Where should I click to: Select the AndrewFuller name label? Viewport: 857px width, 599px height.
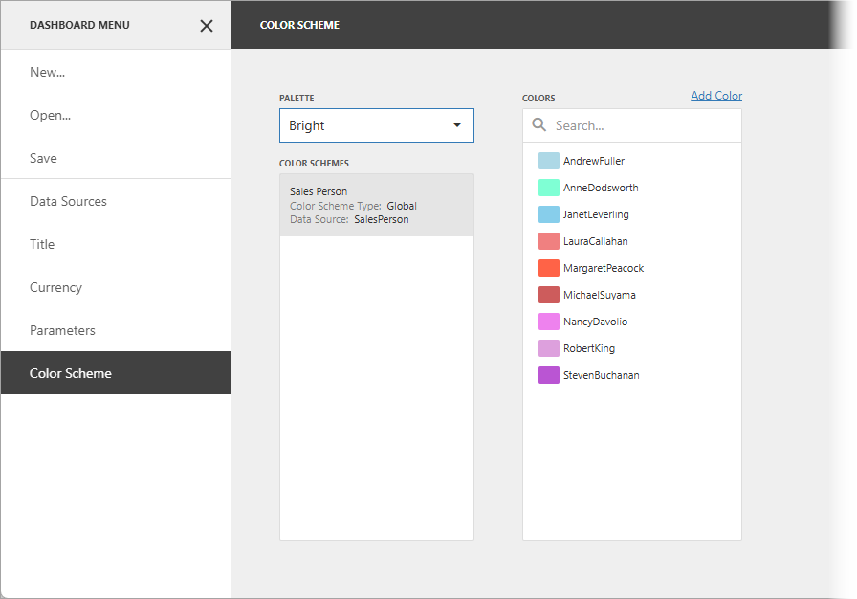(x=594, y=161)
